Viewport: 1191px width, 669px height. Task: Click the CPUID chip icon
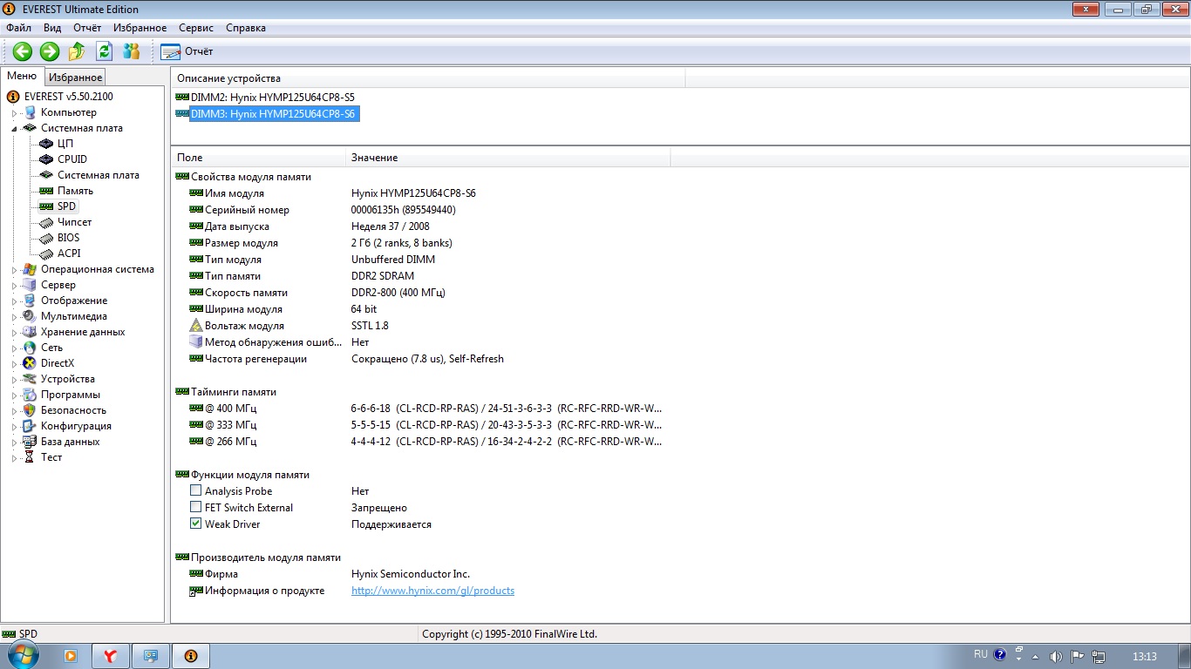tap(46, 159)
